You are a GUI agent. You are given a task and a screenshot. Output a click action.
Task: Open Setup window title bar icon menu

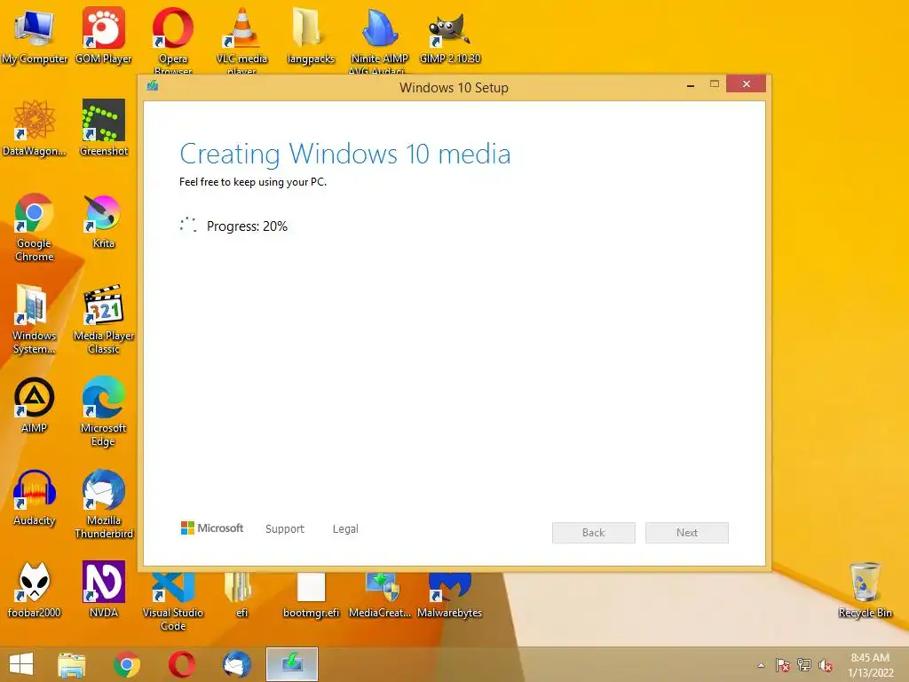pyautogui.click(x=153, y=86)
